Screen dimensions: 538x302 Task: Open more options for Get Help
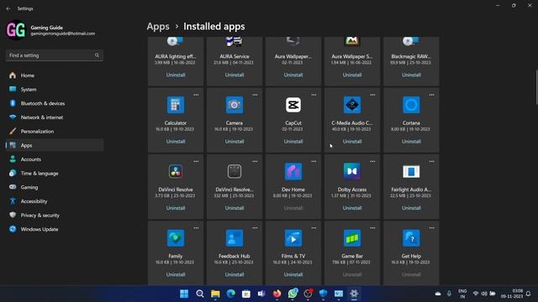431,227
